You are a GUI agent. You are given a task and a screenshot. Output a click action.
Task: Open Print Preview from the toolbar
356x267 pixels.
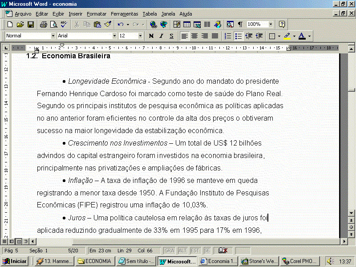coord(53,24)
